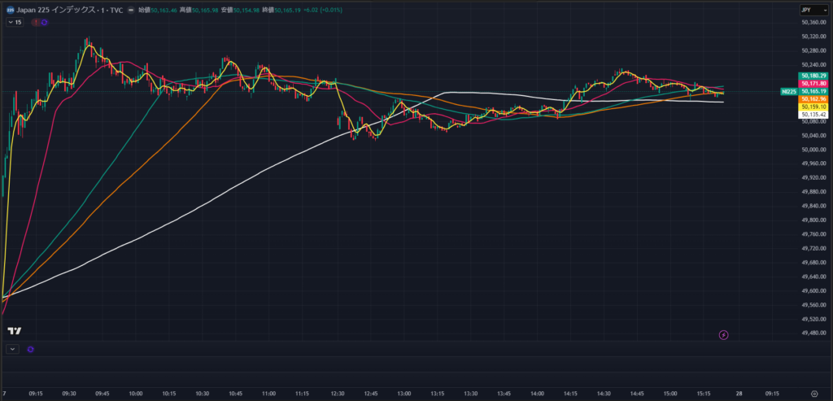Click the pink 50,171.80 price tag
Image resolution: width=833 pixels, height=401 pixels.
(x=814, y=84)
